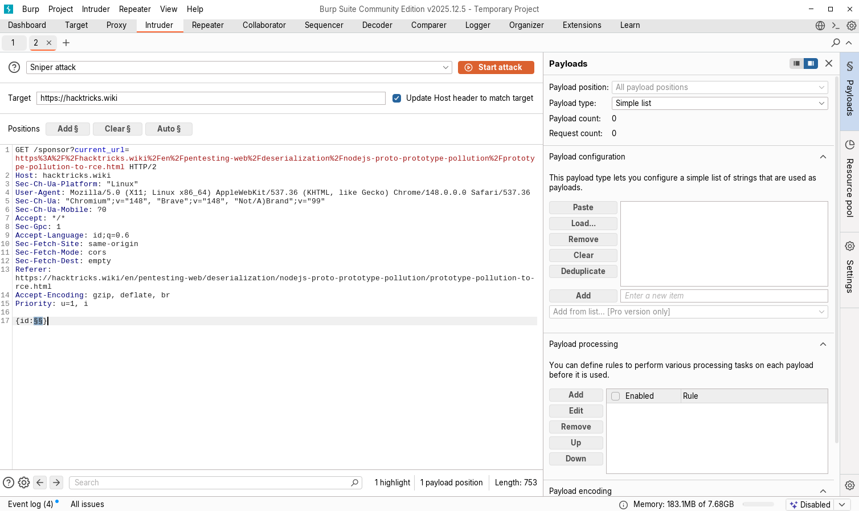Click the Burp Suite logo icon
The image size is (859, 511).
pyautogui.click(x=9, y=9)
